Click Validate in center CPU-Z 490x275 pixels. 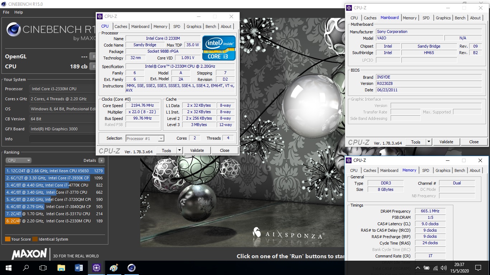pos(197,151)
